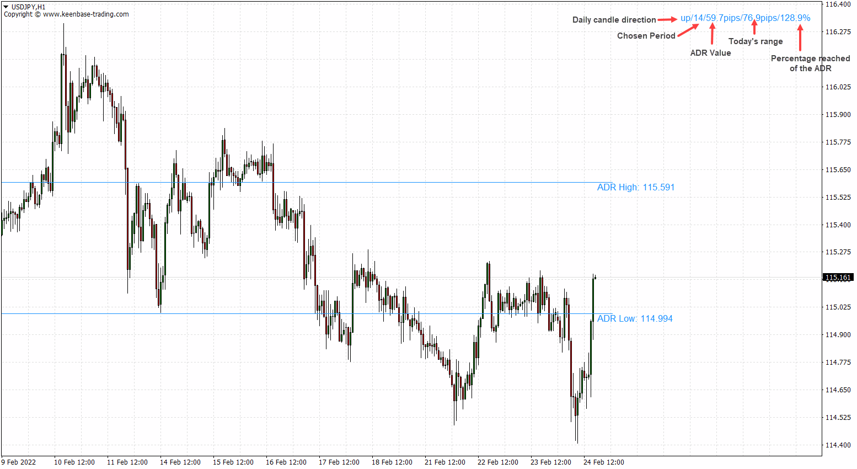
Task: Click the 11 Feb 12:00 time label
Action: point(127,462)
